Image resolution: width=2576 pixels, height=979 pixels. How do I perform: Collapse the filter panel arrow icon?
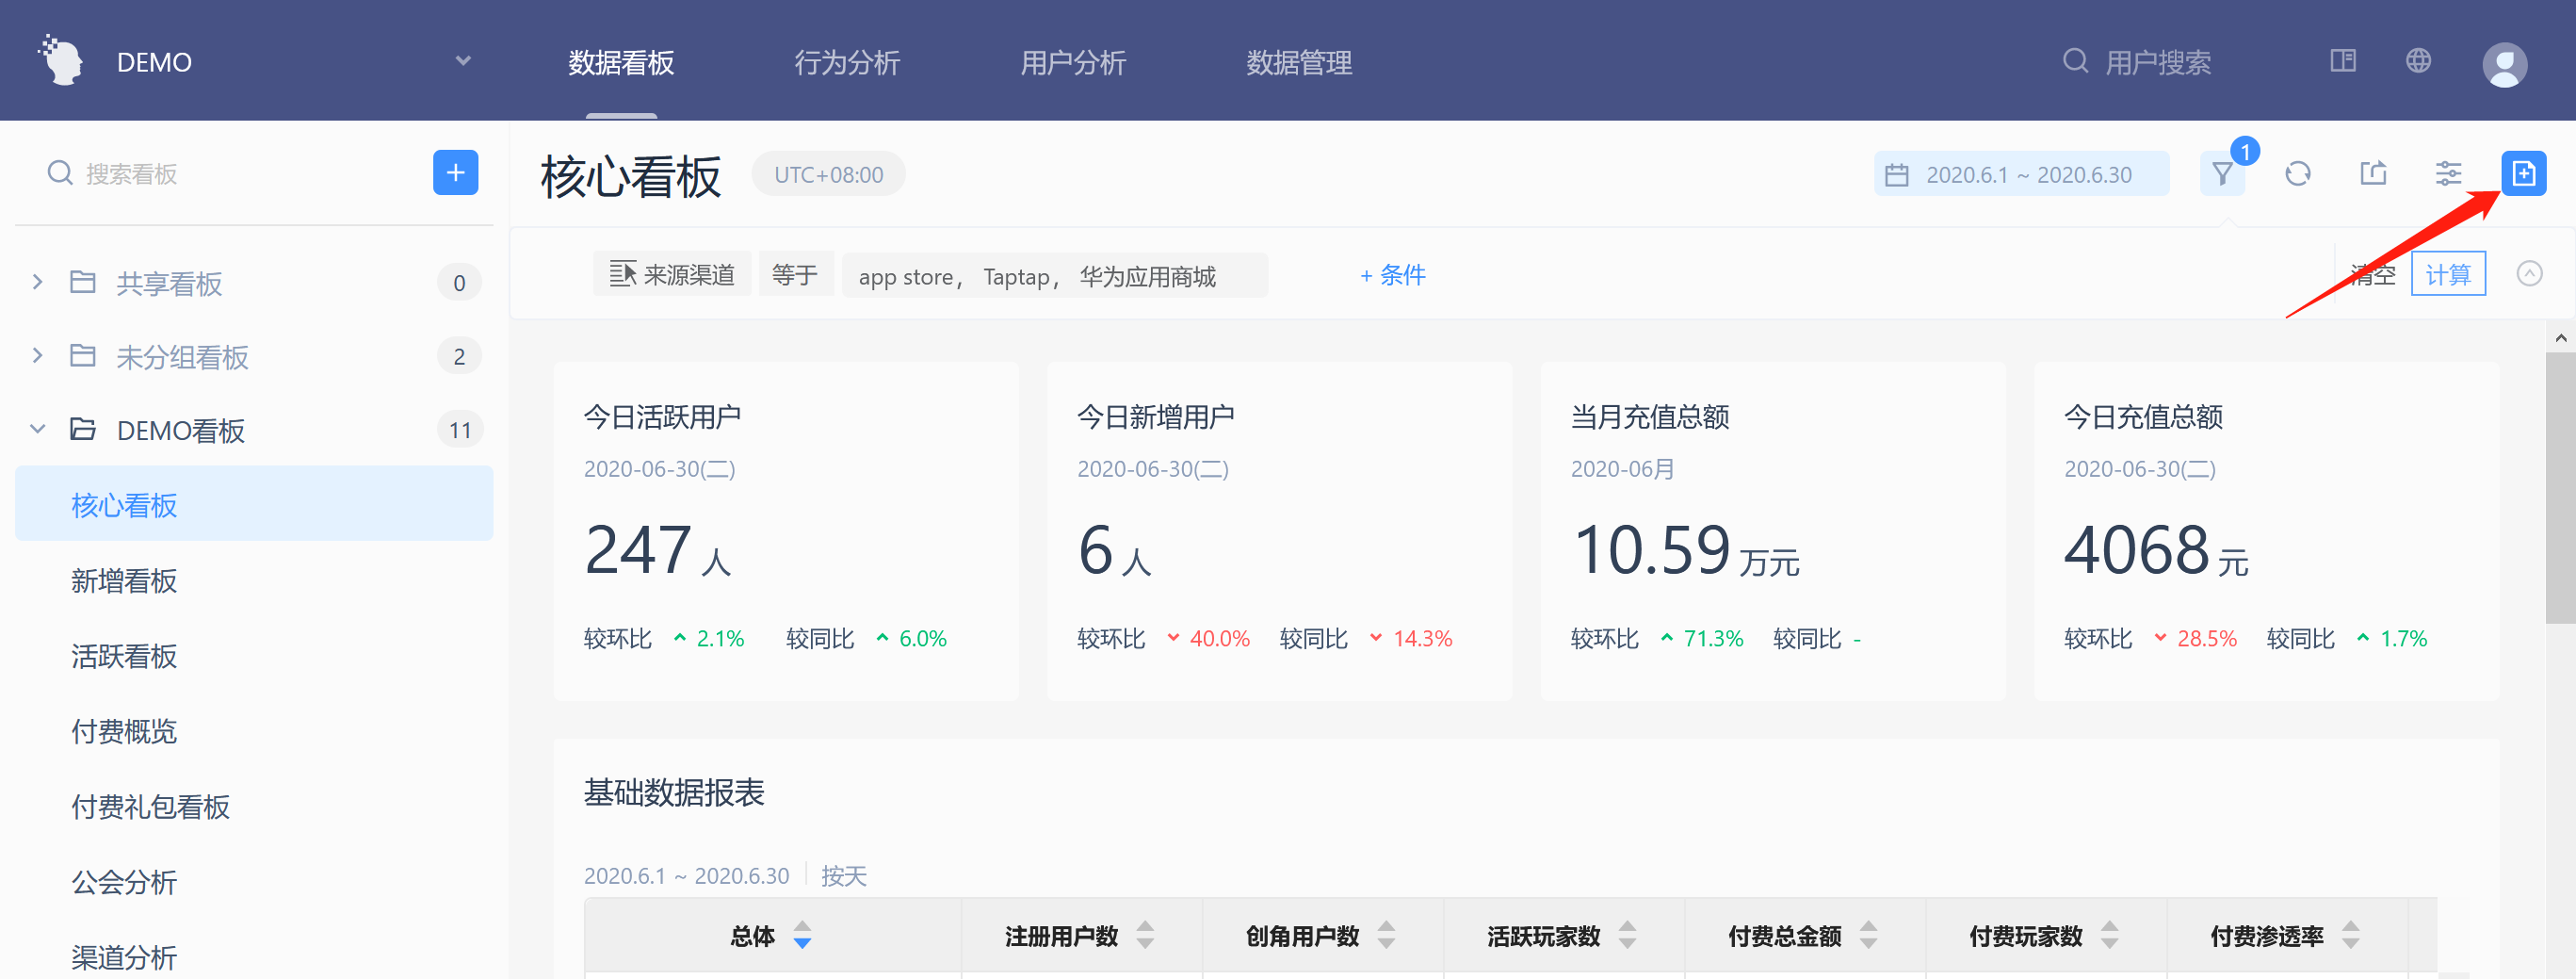click(x=2530, y=274)
